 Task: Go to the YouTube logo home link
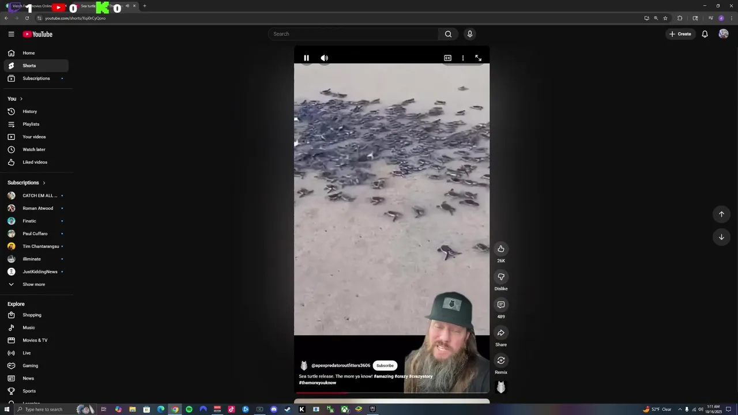pos(37,34)
